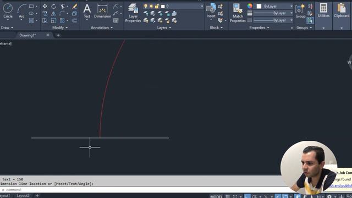This screenshot has height=198, width=352.
Task: Toggle ortho mode in status bar
Action: pyautogui.click(x=247, y=196)
